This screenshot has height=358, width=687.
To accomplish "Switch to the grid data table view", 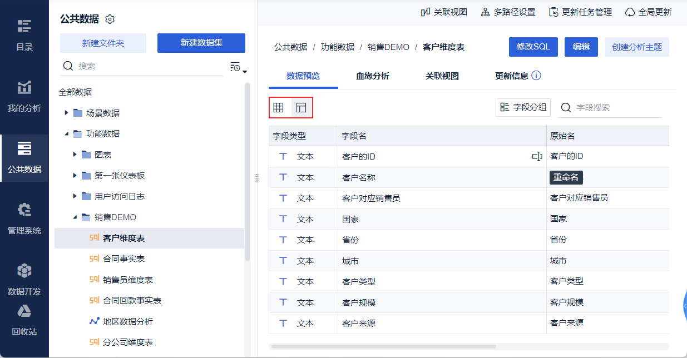I will coord(278,108).
